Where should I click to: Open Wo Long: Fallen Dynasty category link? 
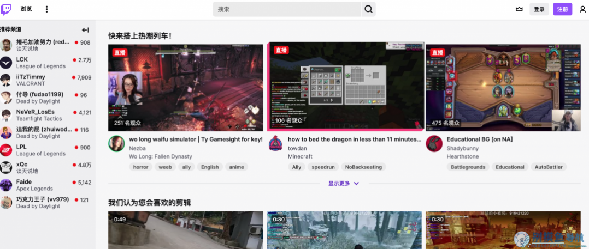(161, 156)
